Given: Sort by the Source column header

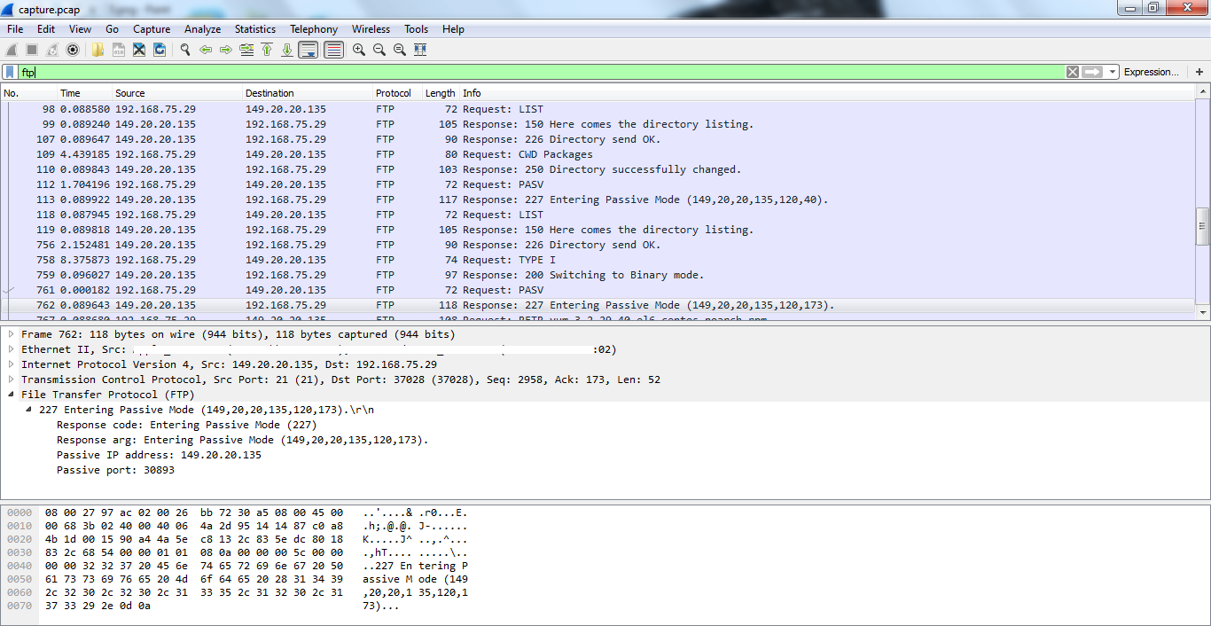Looking at the screenshot, I should pyautogui.click(x=177, y=93).
